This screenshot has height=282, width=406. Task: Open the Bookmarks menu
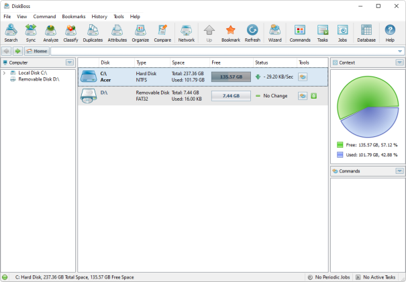click(x=74, y=17)
